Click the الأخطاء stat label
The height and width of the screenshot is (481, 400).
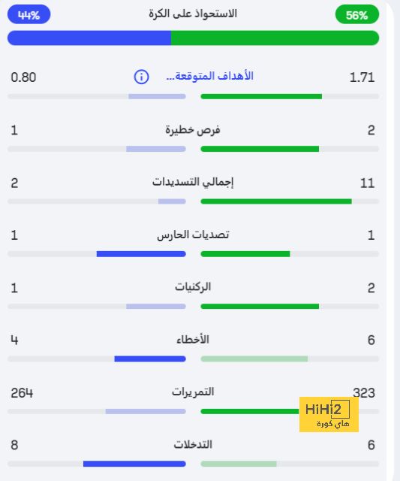193,340
